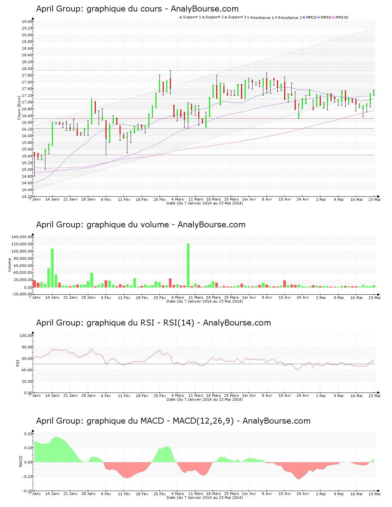Click the 'MM100' legend label

(342, 17)
